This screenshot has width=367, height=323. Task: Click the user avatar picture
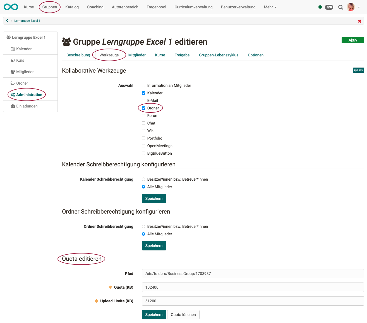tap(351, 7)
